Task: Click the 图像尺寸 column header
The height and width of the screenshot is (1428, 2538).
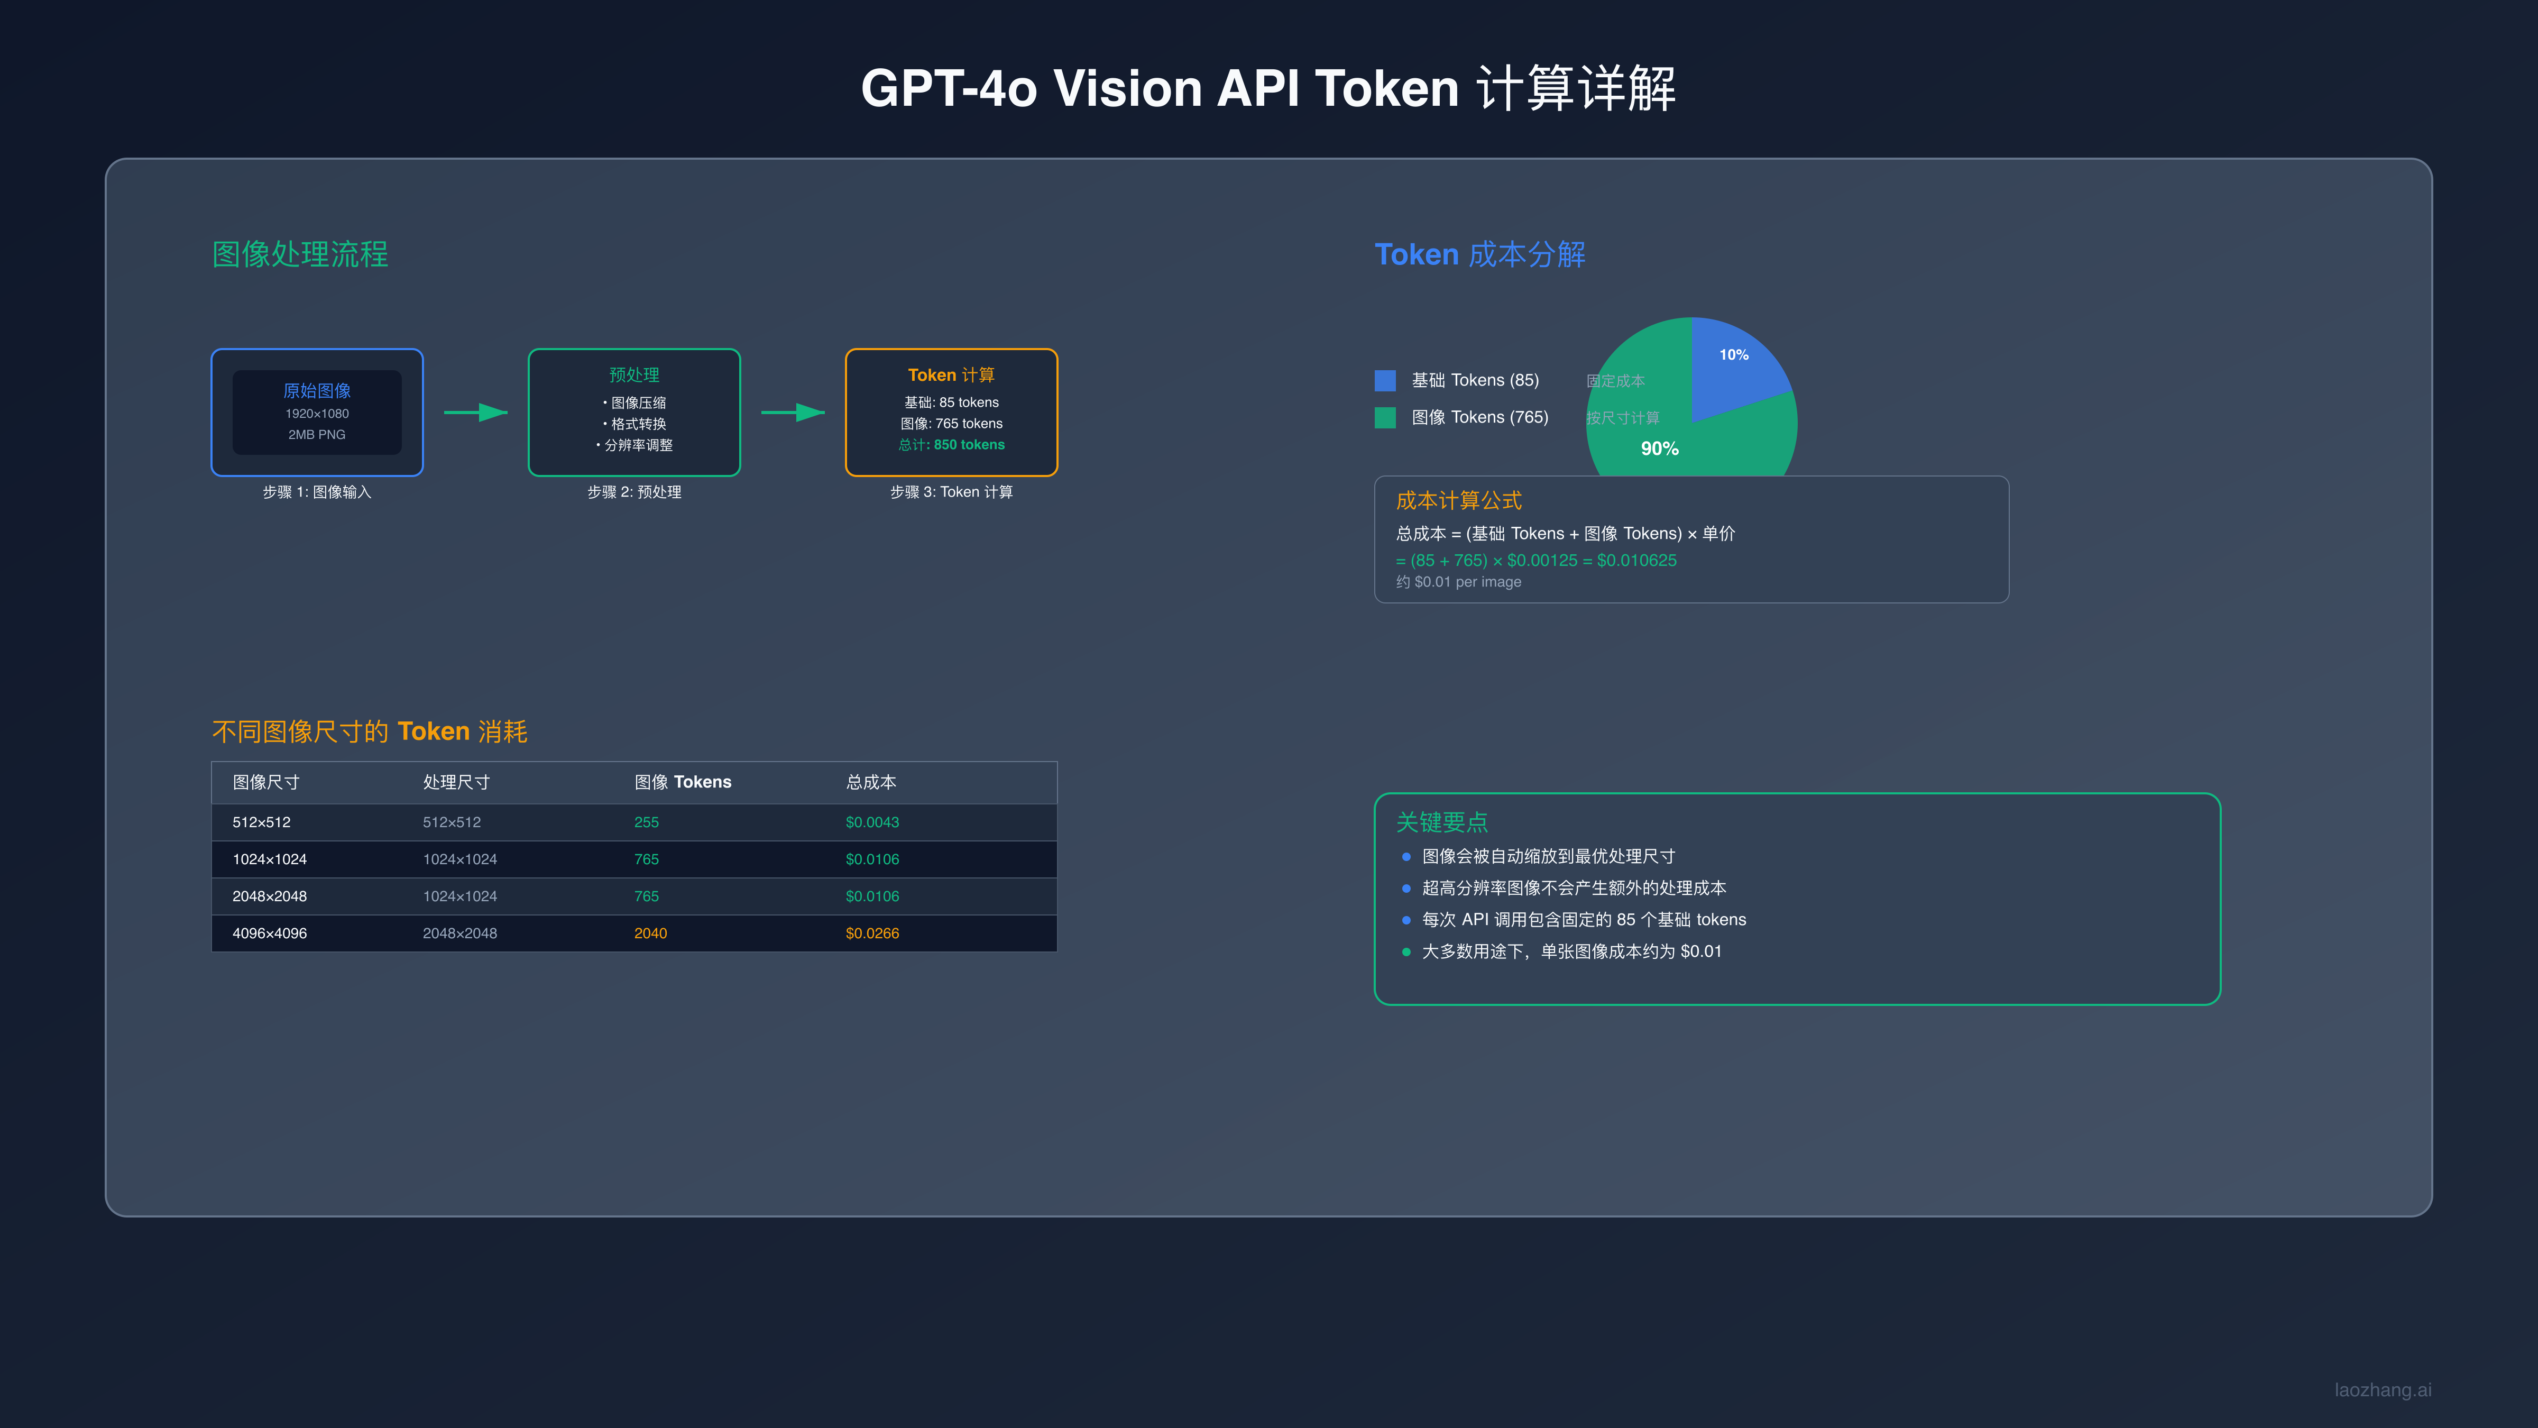Action: 266,782
